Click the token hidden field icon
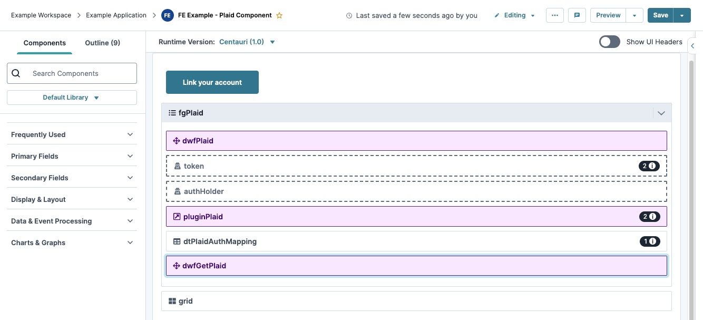The image size is (703, 320). click(x=177, y=166)
